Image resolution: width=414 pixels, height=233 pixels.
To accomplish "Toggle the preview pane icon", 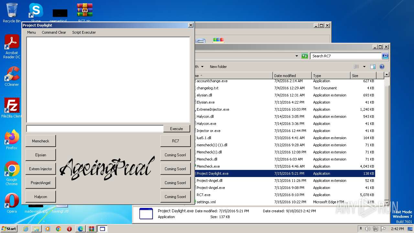I will click(373, 67).
